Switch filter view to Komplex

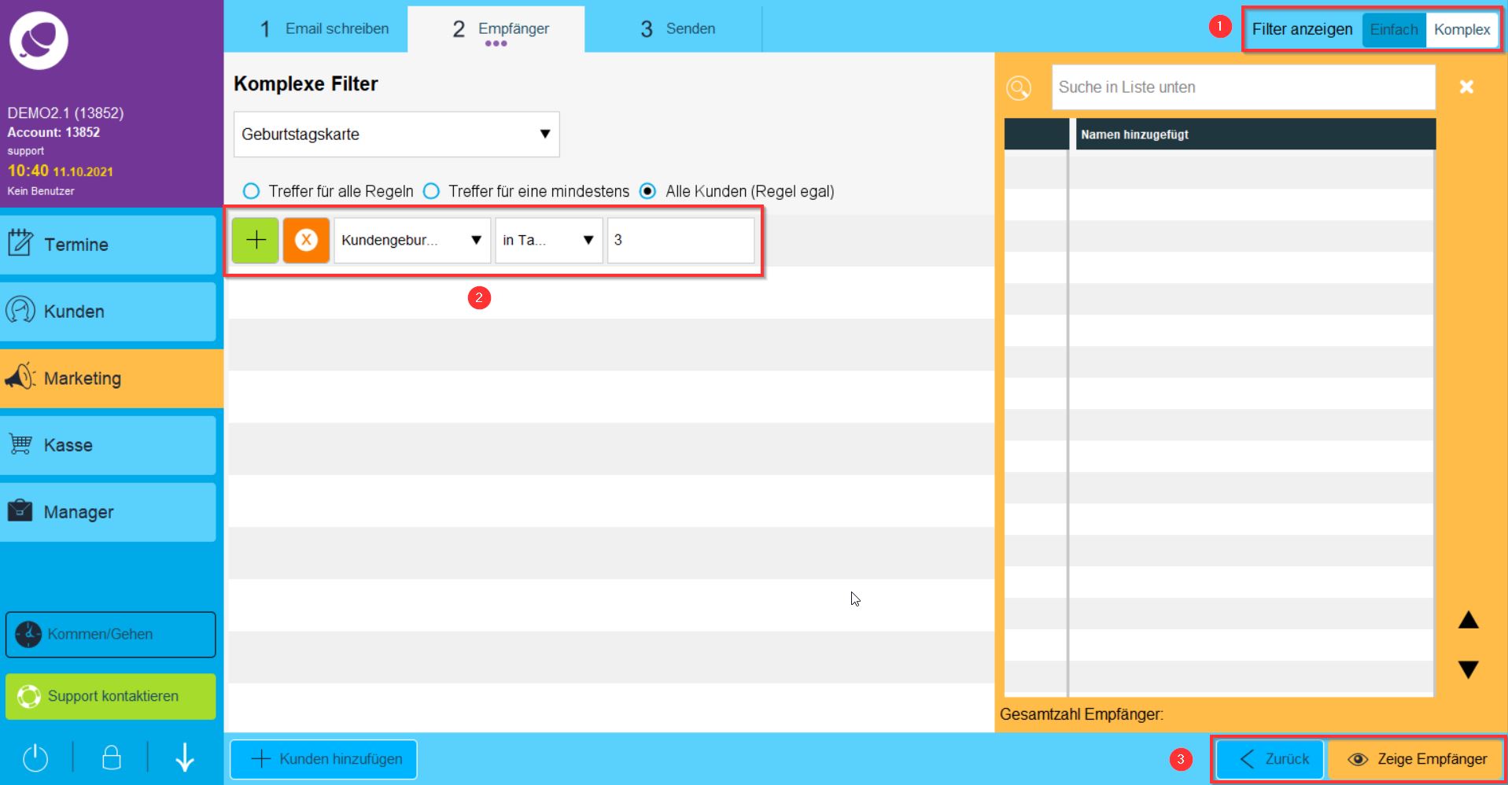point(1462,30)
